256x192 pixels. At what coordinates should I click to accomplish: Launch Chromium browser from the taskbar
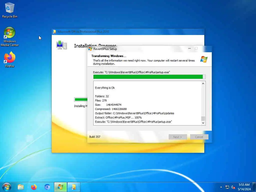pyautogui.click(x=47, y=187)
